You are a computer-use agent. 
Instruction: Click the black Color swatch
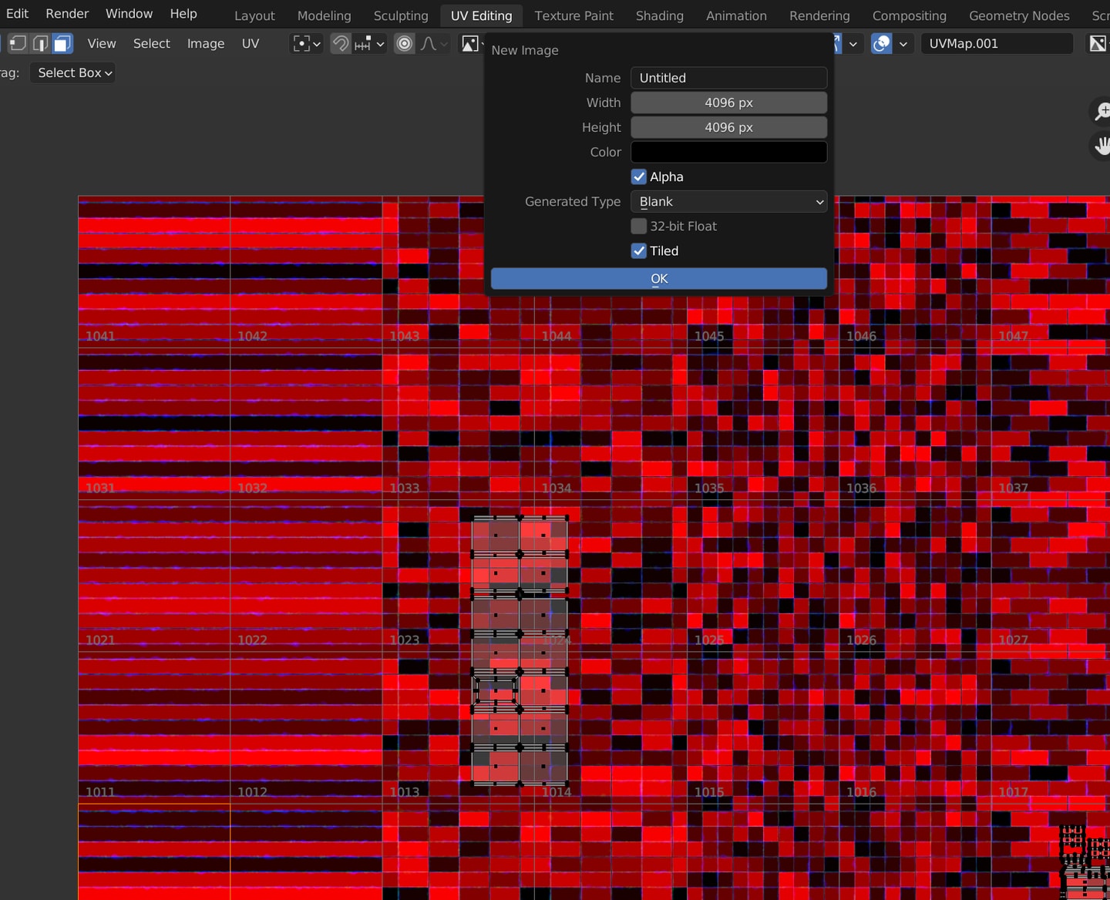pos(728,152)
